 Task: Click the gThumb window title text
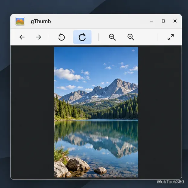point(41,21)
